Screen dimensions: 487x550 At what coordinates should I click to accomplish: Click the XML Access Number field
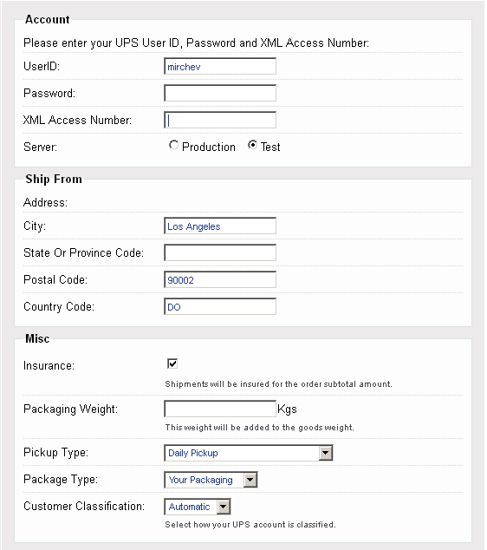[x=220, y=121]
